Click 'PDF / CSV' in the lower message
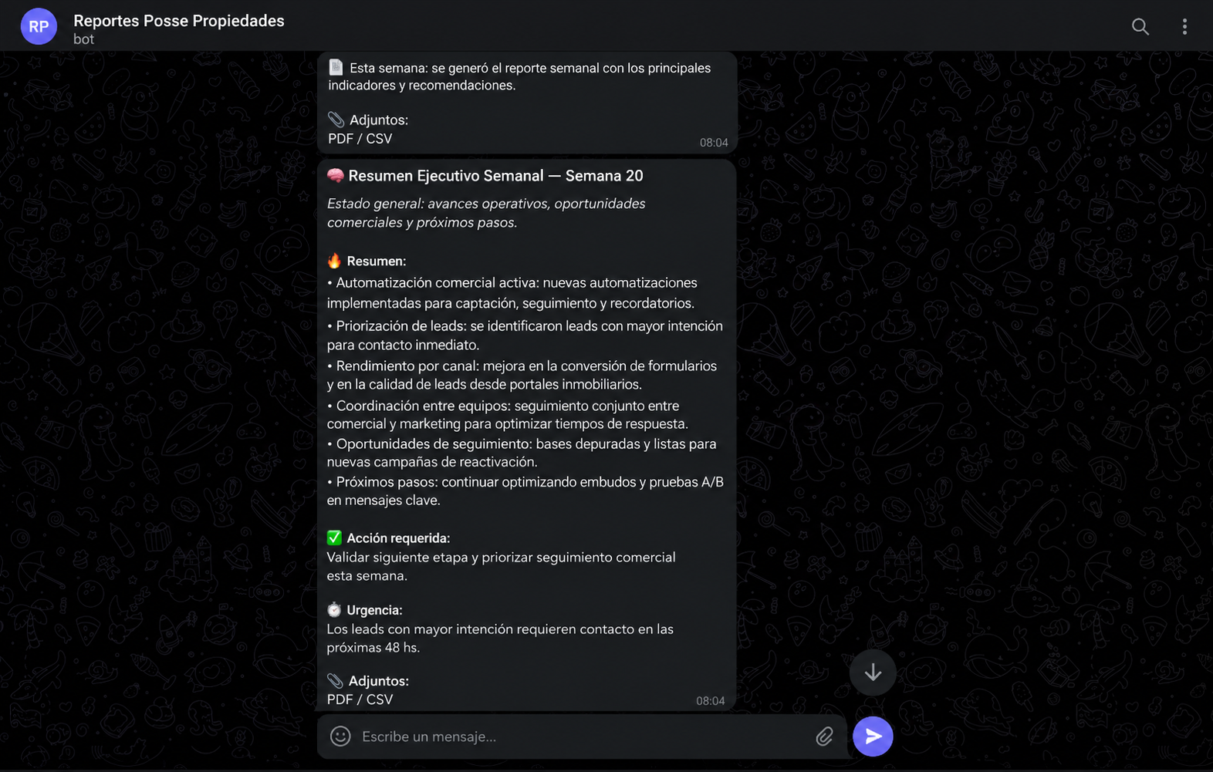Viewport: 1213px width, 772px height. coord(360,700)
